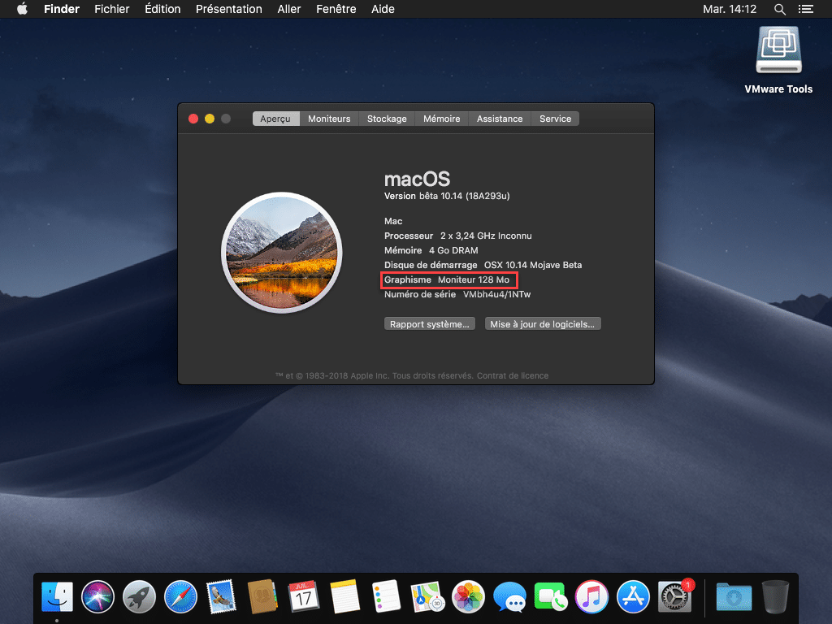The image size is (832, 624).
Task: Open the Fichier menu
Action: pyautogui.click(x=112, y=9)
